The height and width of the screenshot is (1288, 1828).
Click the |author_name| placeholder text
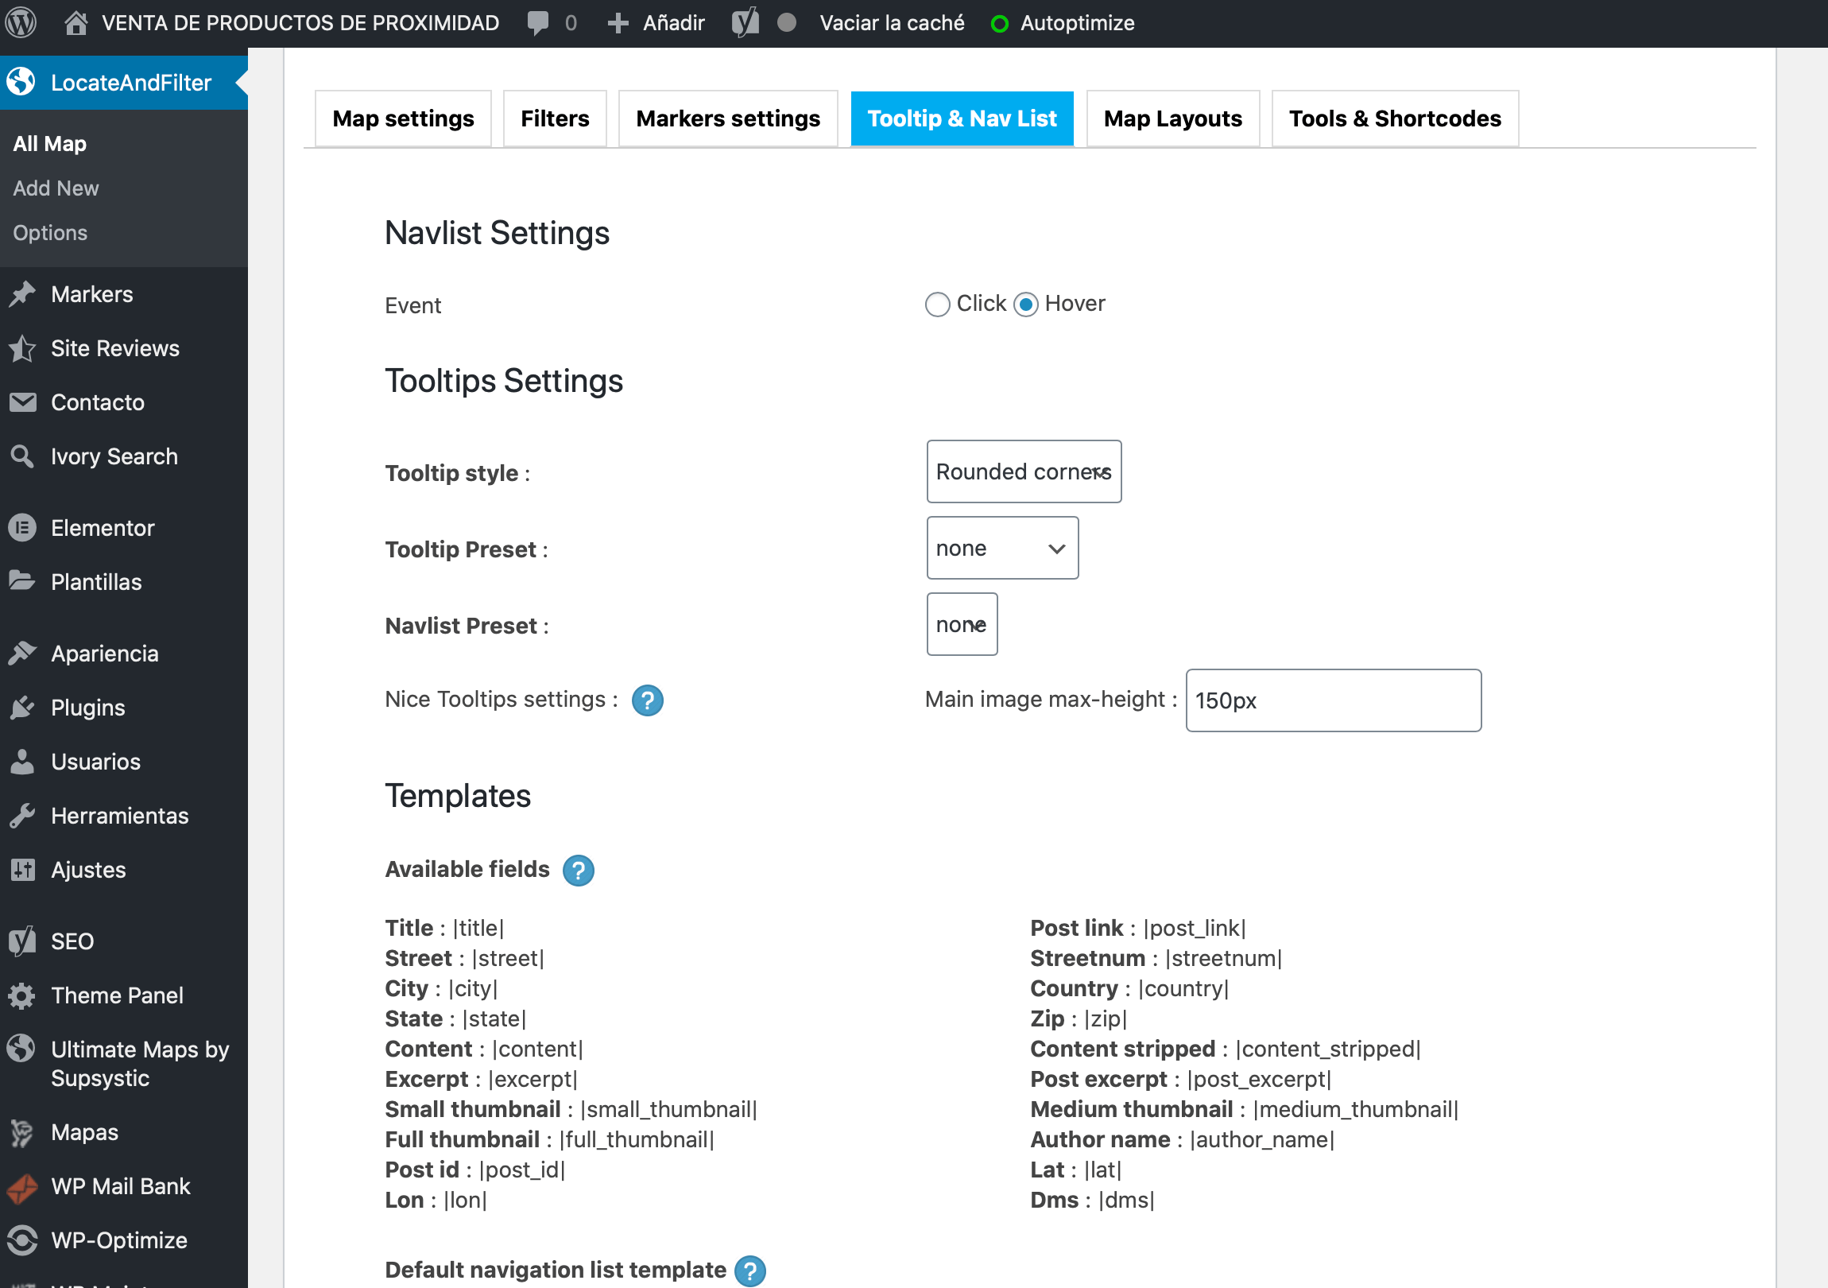[1261, 1140]
